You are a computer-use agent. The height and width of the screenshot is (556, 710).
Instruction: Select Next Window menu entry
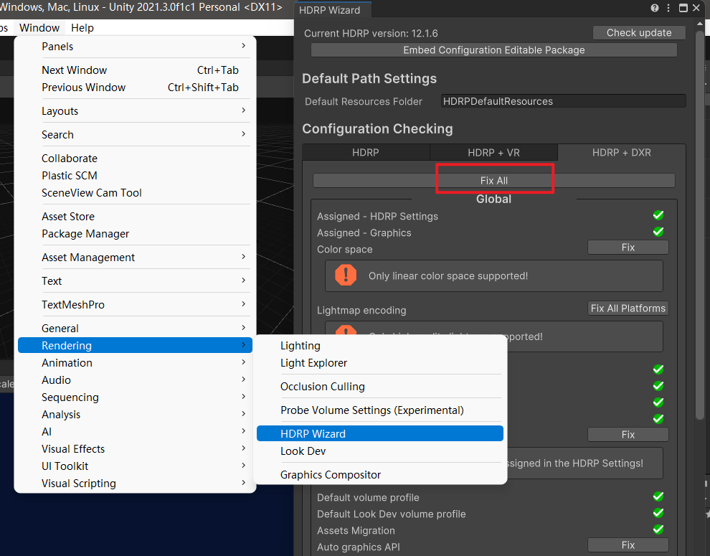[x=135, y=70]
